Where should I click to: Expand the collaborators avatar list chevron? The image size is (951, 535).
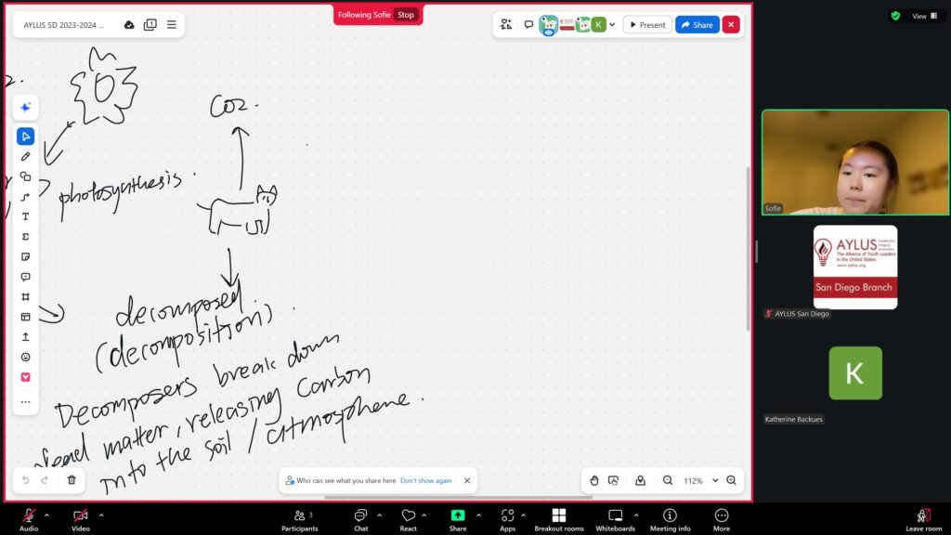(612, 25)
